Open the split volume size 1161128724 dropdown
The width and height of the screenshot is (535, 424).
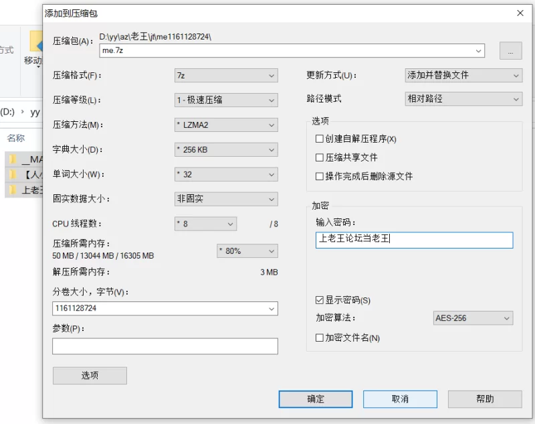tap(272, 309)
